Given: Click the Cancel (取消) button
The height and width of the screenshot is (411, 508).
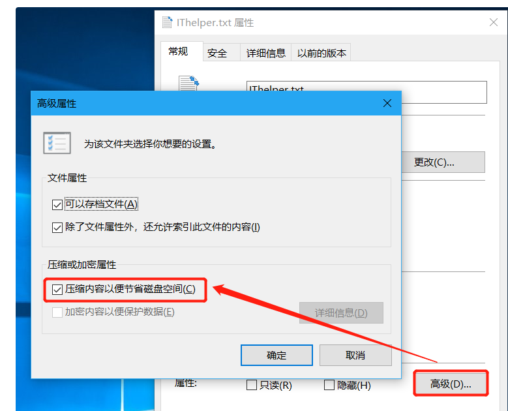Looking at the screenshot, I should [x=355, y=356].
